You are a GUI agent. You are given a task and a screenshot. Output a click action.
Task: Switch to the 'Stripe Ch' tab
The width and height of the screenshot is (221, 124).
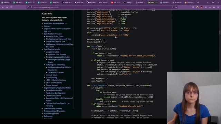point(30,2)
